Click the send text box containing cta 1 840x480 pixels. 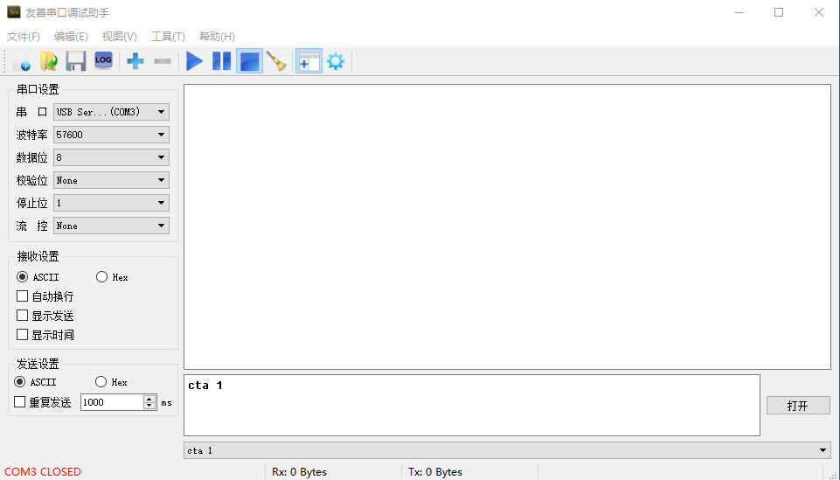coord(471,405)
